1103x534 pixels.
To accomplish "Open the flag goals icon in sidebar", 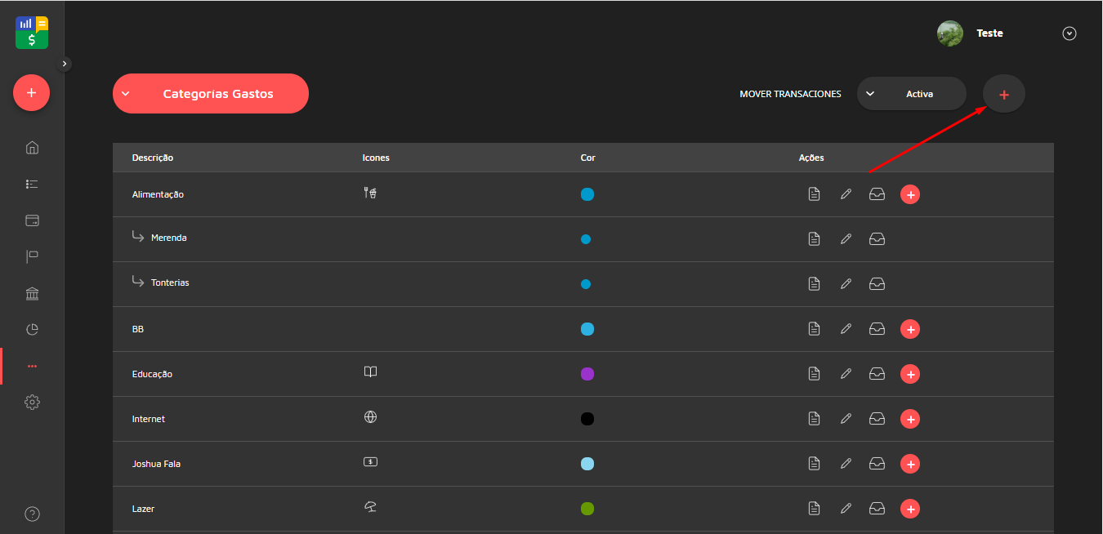I will pos(32,257).
